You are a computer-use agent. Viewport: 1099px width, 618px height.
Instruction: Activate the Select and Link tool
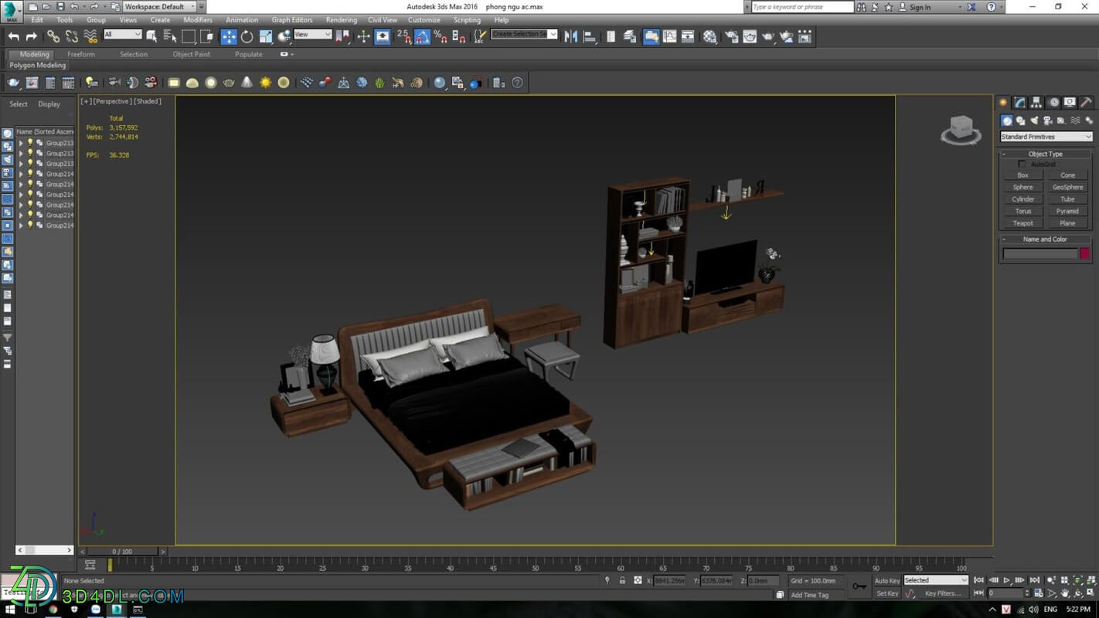53,36
